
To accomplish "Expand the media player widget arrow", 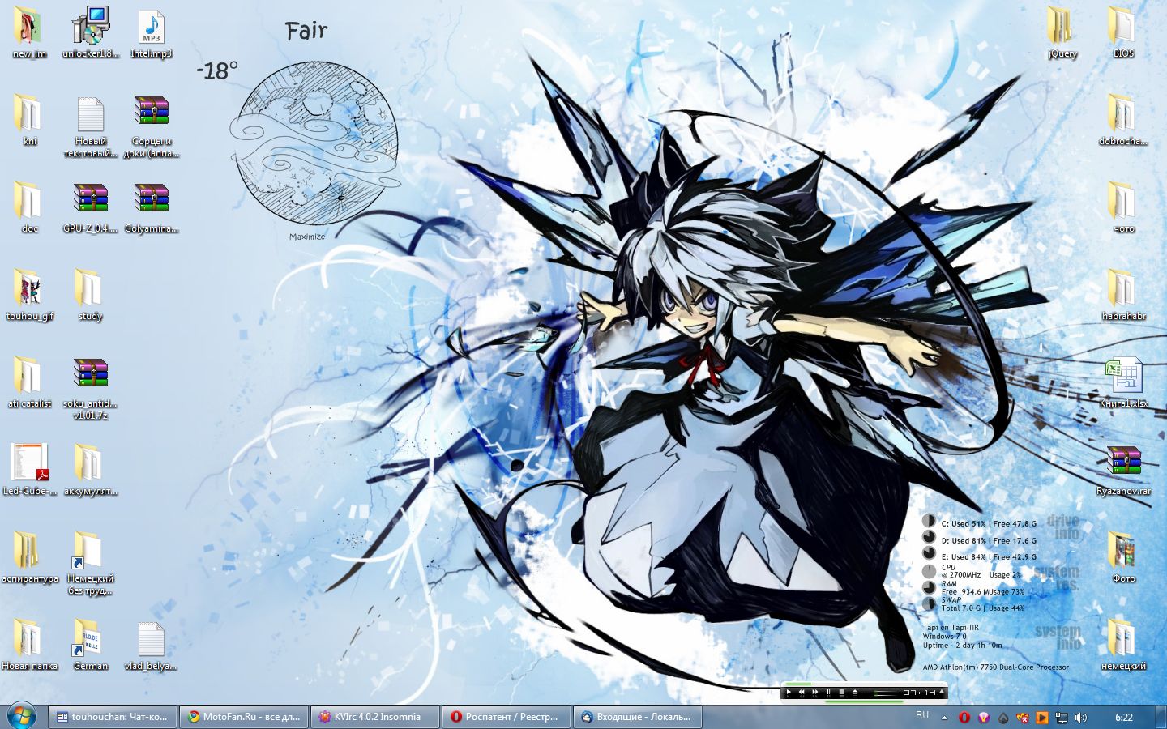I will (x=942, y=691).
